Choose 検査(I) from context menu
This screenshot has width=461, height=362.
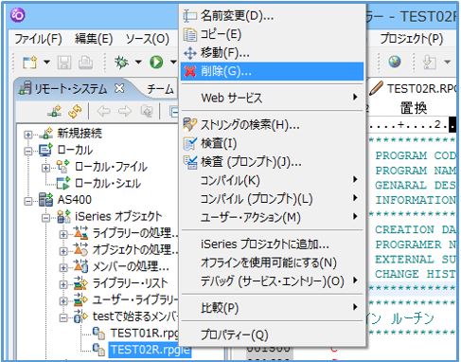(x=272, y=143)
